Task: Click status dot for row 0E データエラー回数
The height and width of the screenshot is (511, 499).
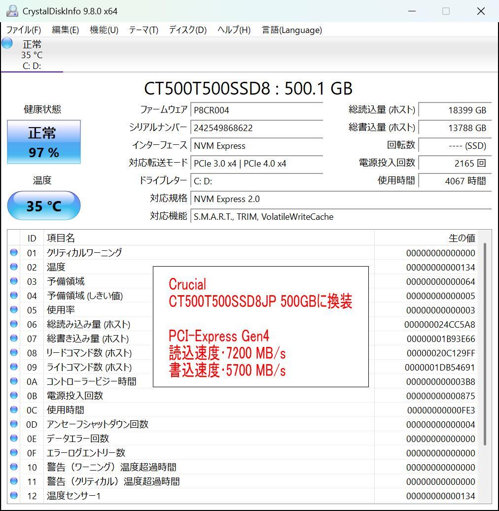Action: [14, 439]
